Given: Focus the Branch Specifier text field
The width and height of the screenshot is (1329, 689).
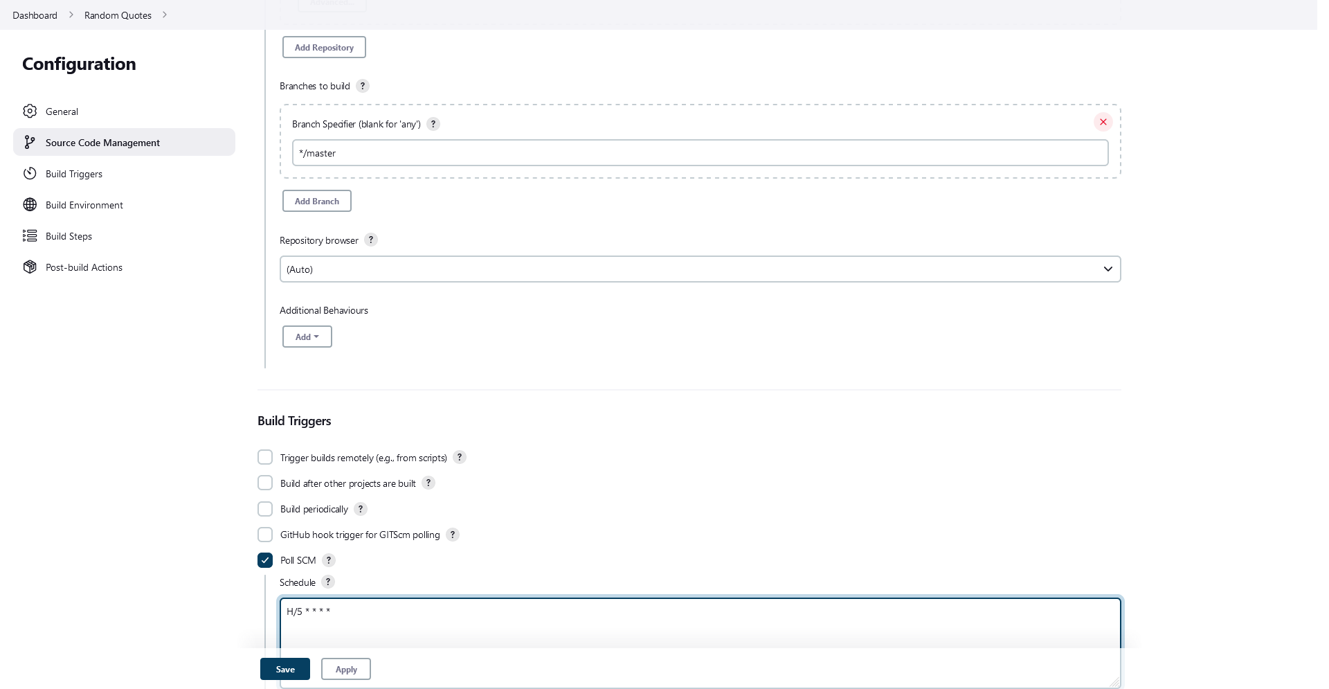Looking at the screenshot, I should point(700,152).
